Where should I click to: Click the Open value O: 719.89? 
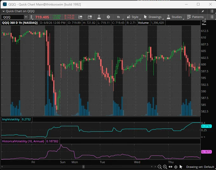74,23
